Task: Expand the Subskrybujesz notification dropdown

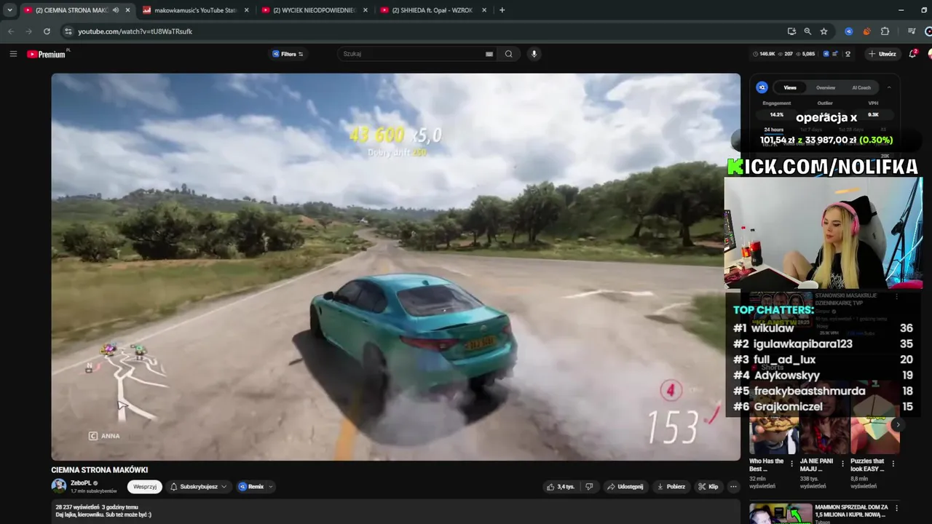Action: [x=199, y=487]
